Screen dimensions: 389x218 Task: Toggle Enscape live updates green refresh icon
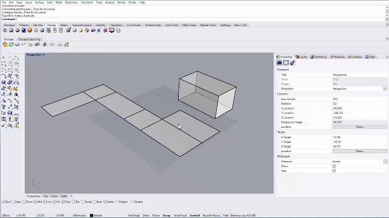(x=11, y=44)
